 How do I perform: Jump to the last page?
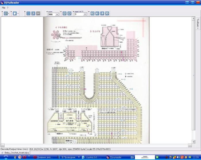click(x=107, y=13)
